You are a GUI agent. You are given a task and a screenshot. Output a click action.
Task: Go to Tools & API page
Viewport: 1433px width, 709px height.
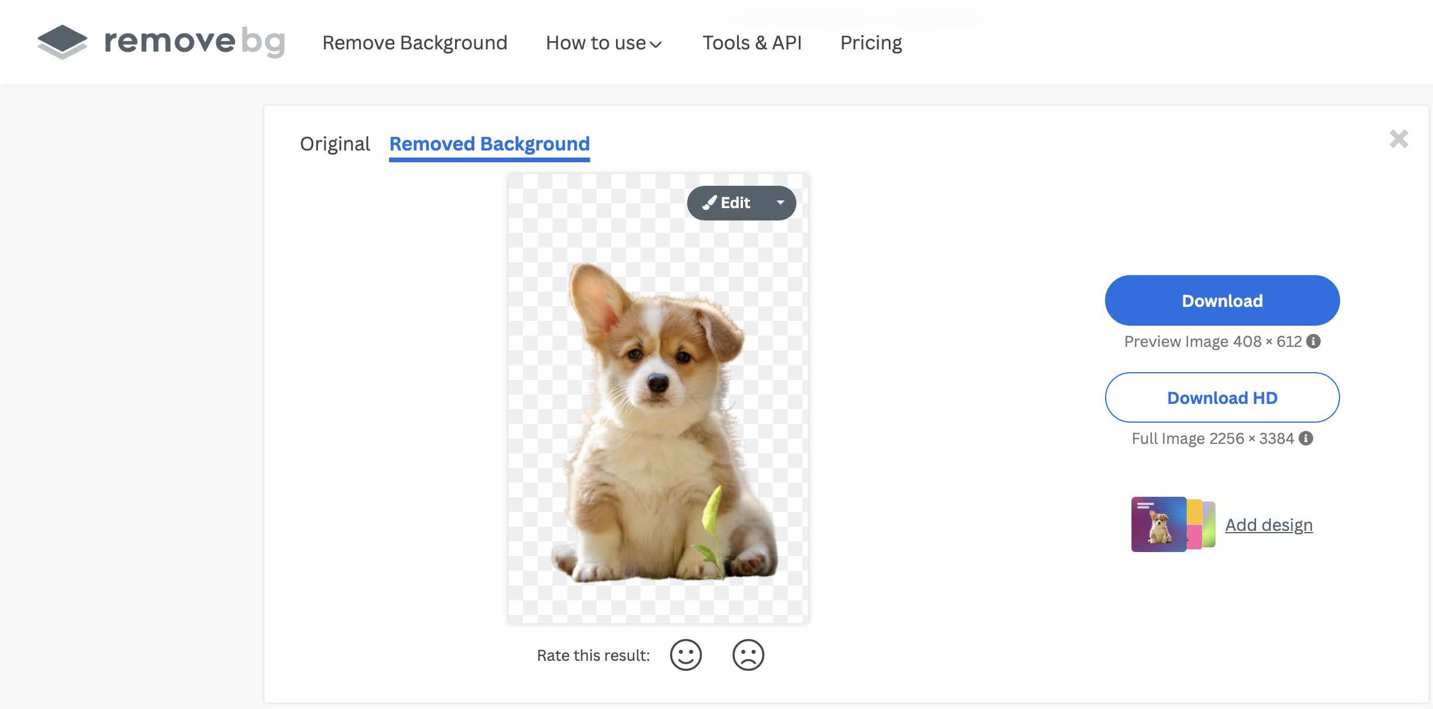[752, 43]
